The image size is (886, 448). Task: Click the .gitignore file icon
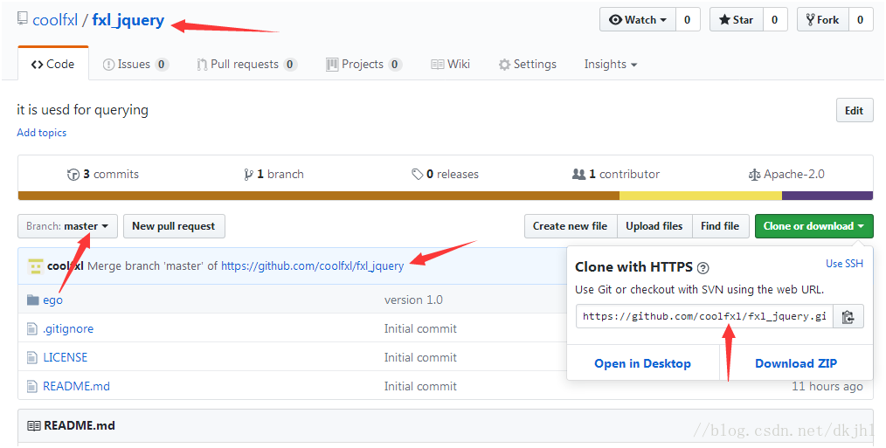(x=32, y=329)
